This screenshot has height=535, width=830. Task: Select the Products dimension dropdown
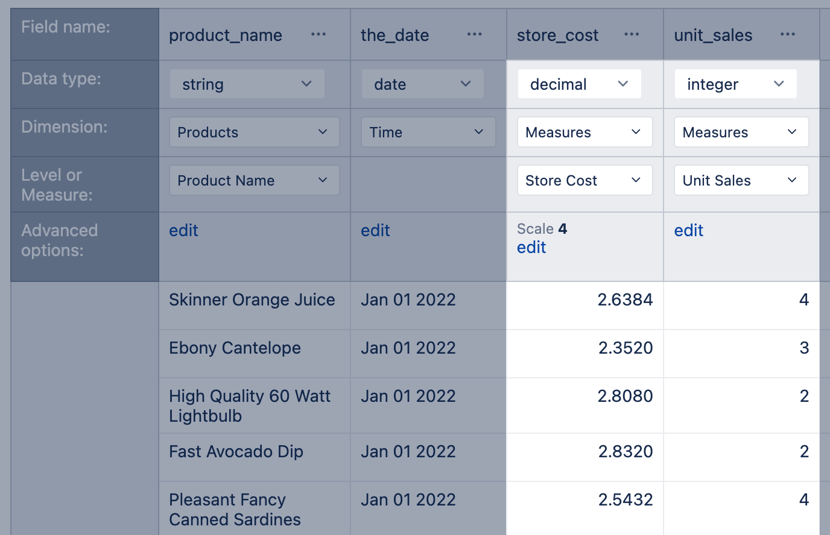coord(254,133)
